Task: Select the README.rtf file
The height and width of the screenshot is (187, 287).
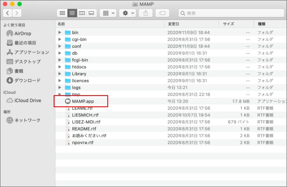Action: (x=83, y=129)
